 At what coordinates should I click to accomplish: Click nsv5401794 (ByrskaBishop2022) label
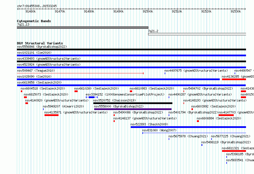[193, 112]
